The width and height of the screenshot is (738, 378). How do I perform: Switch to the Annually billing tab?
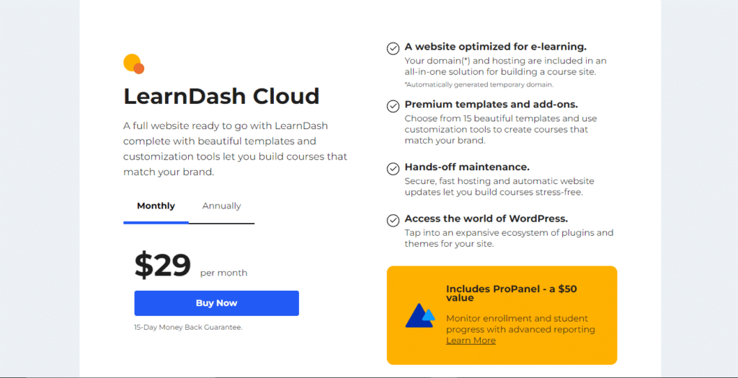click(x=222, y=206)
